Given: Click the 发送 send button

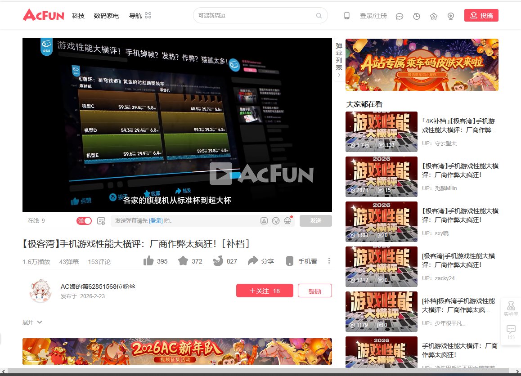Looking at the screenshot, I should click(316, 221).
